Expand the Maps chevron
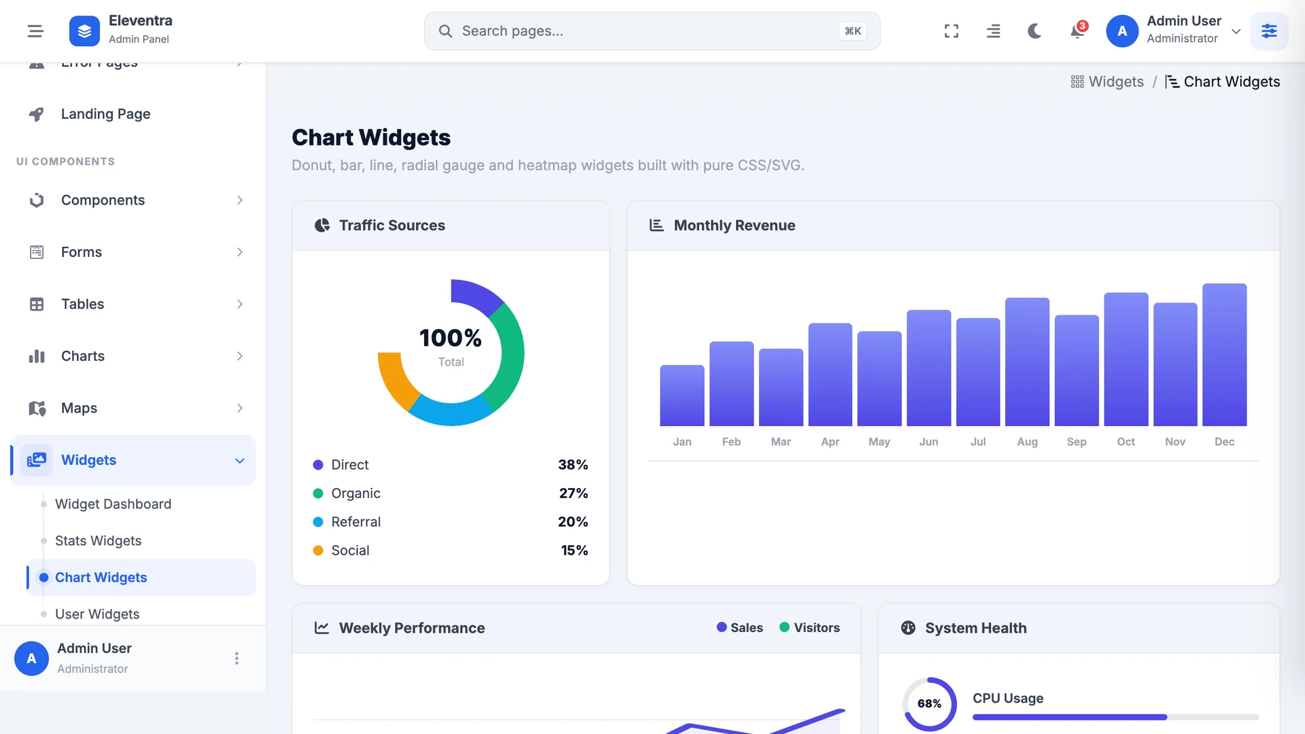1305x734 pixels. (x=239, y=408)
